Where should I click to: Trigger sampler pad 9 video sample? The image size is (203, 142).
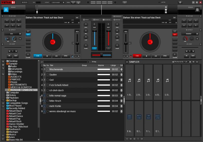130,117
